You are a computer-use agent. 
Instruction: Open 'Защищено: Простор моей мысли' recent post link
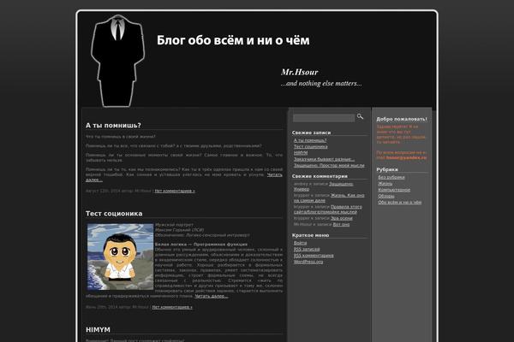(329, 166)
